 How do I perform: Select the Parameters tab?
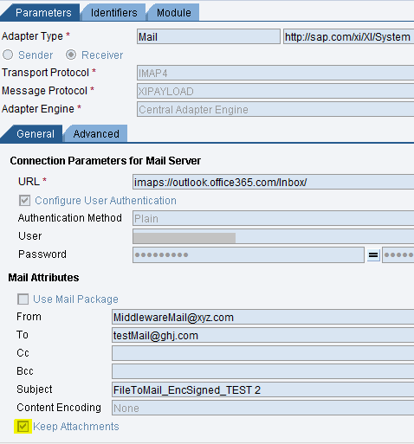point(43,13)
